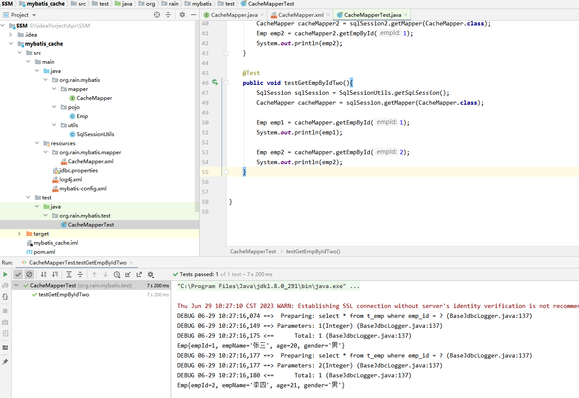Locate opened file in Project tree
The height and width of the screenshot is (398, 579).
click(157, 15)
